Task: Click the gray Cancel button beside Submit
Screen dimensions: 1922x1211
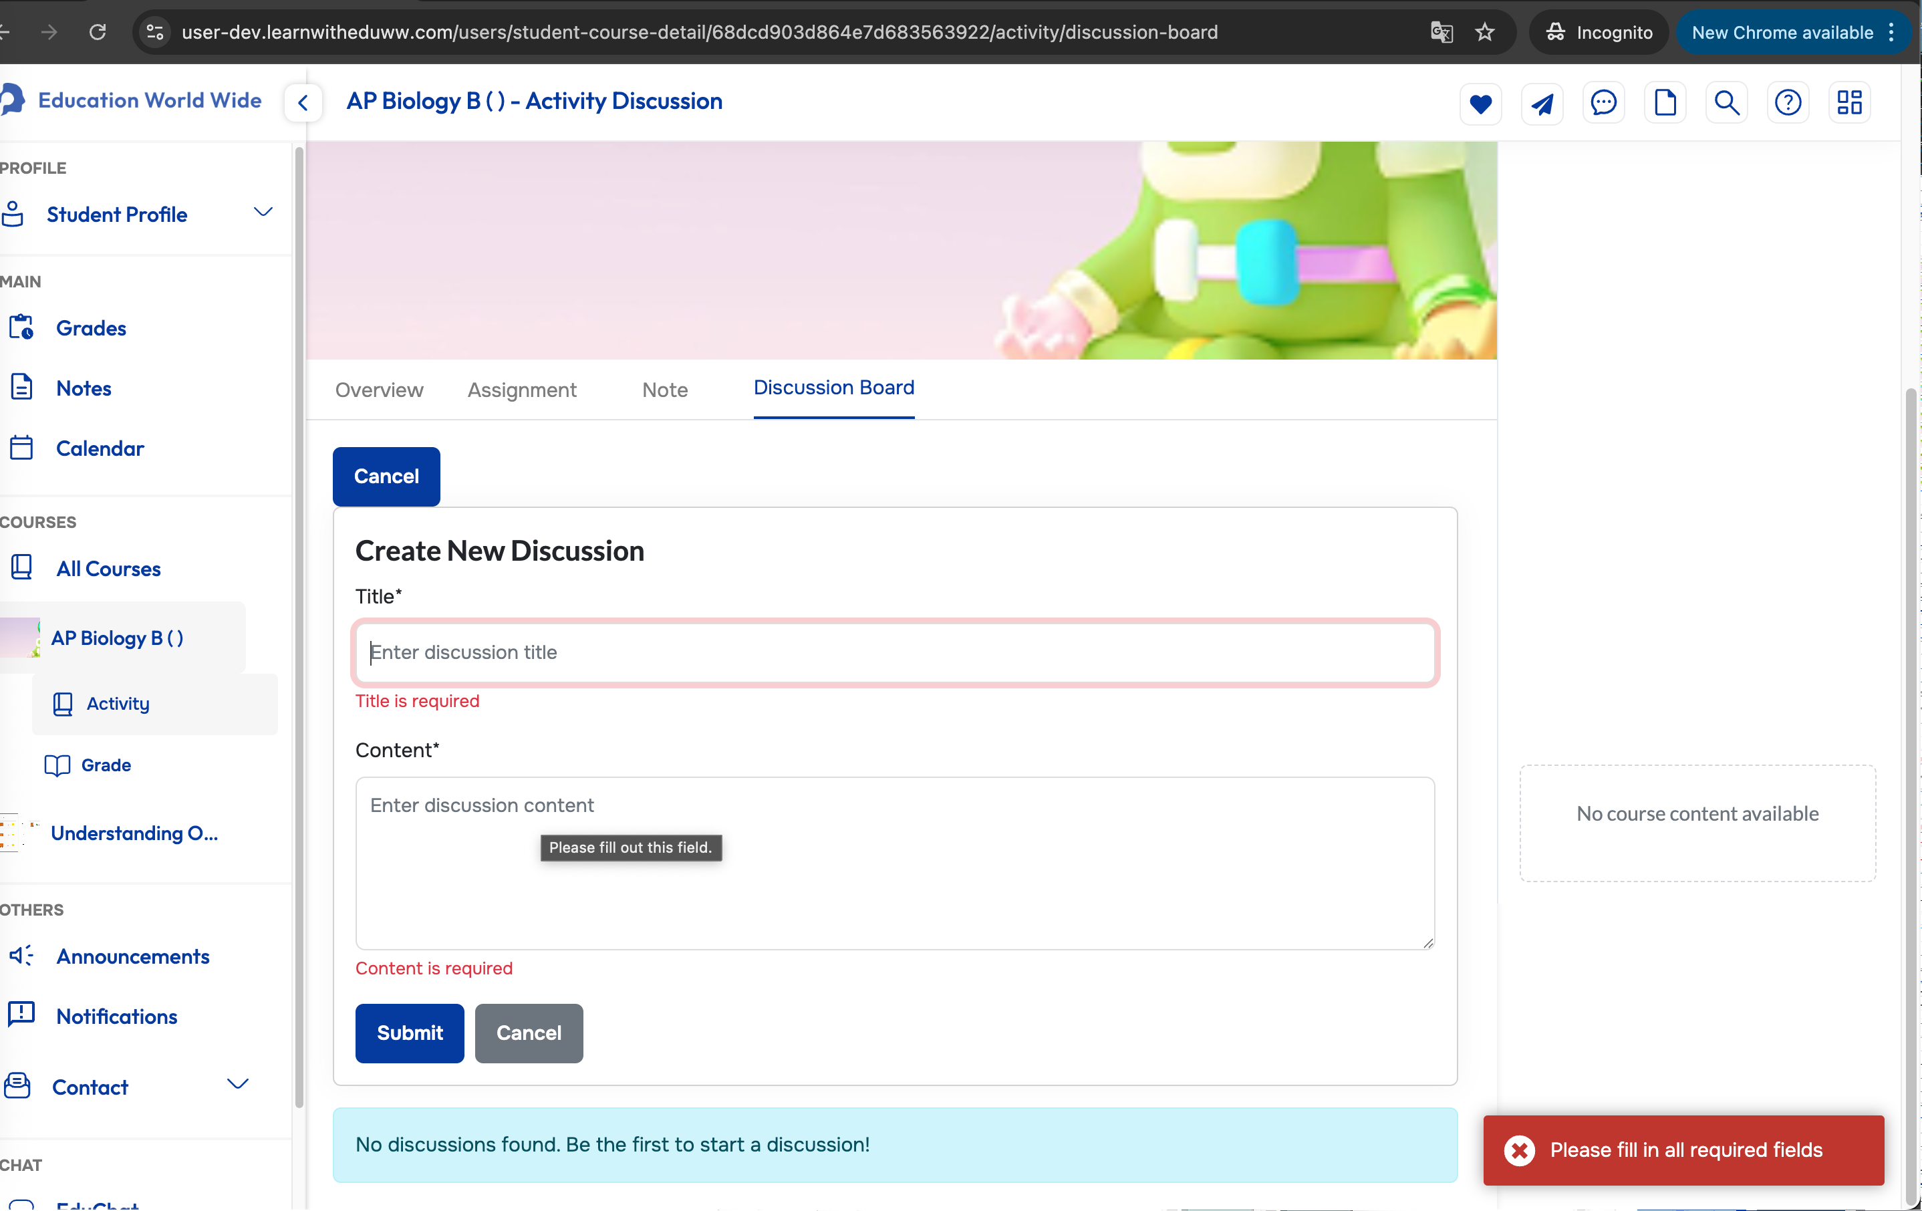Action: click(529, 1033)
